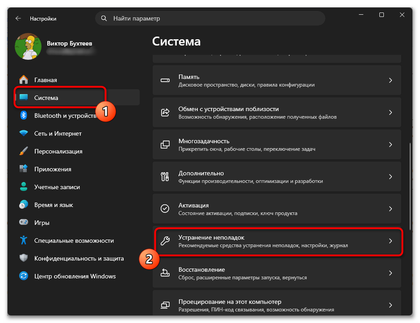This screenshot has width=420, height=323.
Task: Open Обмен с устройствами поблизости title
Action: tap(229, 109)
